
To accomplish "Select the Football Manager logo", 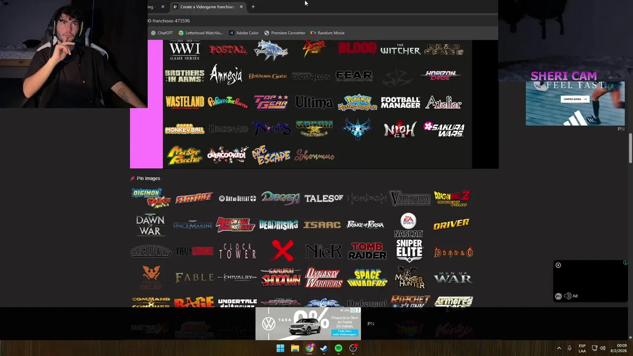I will 400,102.
